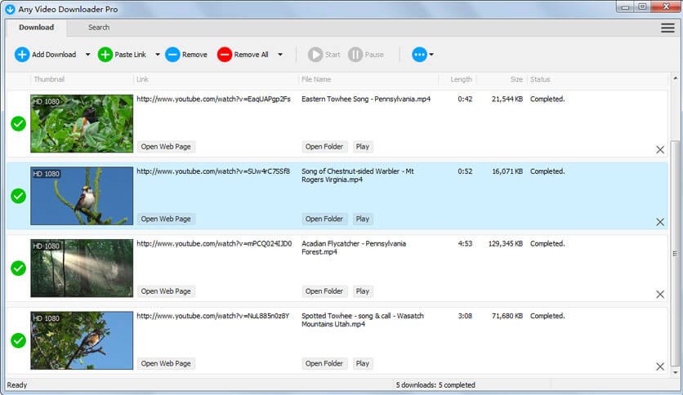Image resolution: width=683 pixels, height=395 pixels.
Task: Switch to the Download tab
Action: (36, 27)
